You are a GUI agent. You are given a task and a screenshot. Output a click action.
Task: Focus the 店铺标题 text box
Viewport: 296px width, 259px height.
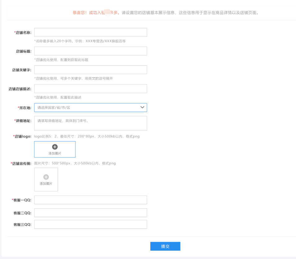(x=91, y=51)
